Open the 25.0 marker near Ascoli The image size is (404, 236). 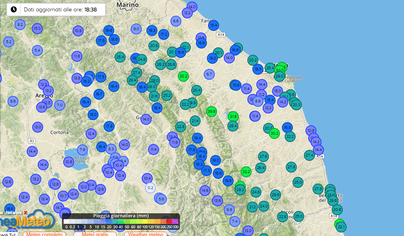(x=299, y=216)
